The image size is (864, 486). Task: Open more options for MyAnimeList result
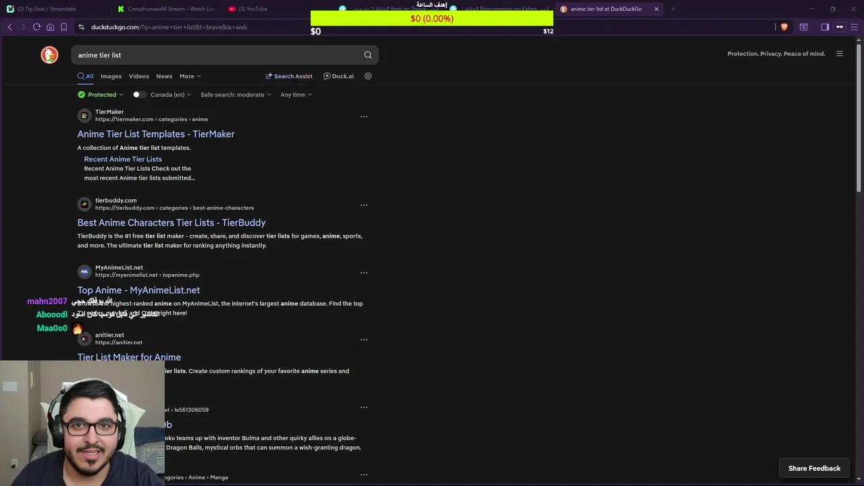pos(364,273)
